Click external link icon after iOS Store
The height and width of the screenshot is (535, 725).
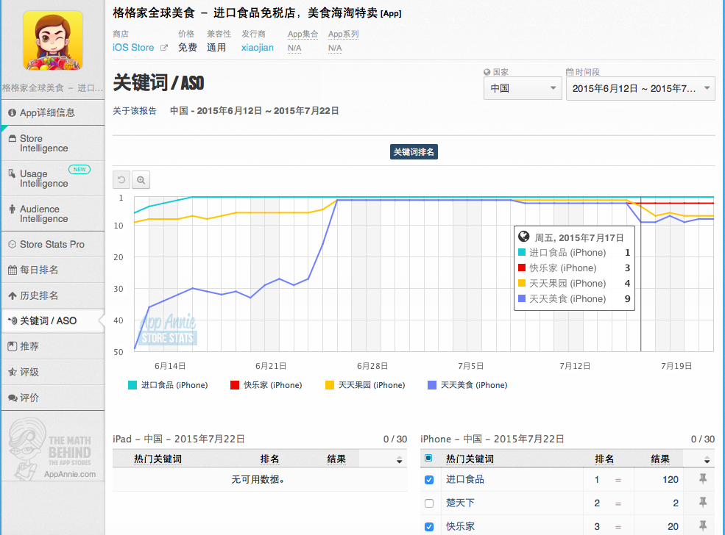[x=163, y=48]
